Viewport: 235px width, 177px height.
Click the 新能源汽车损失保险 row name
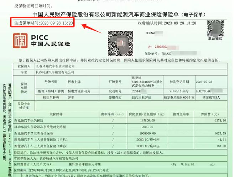(x=28, y=120)
